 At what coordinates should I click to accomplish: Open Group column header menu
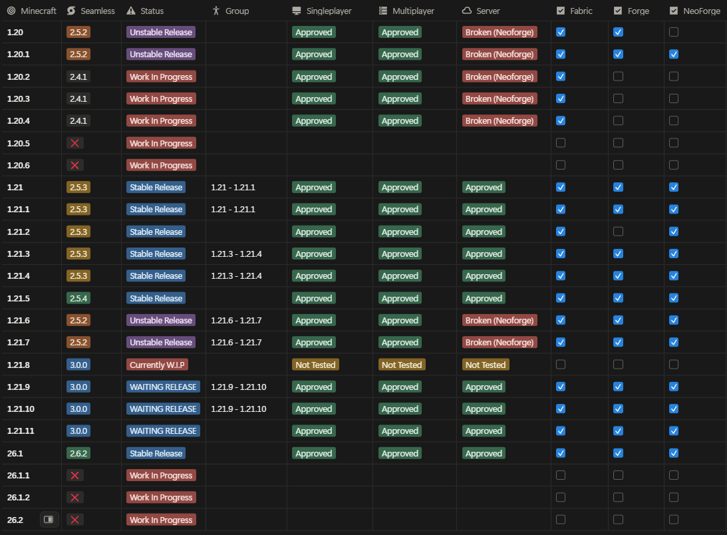[246, 11]
